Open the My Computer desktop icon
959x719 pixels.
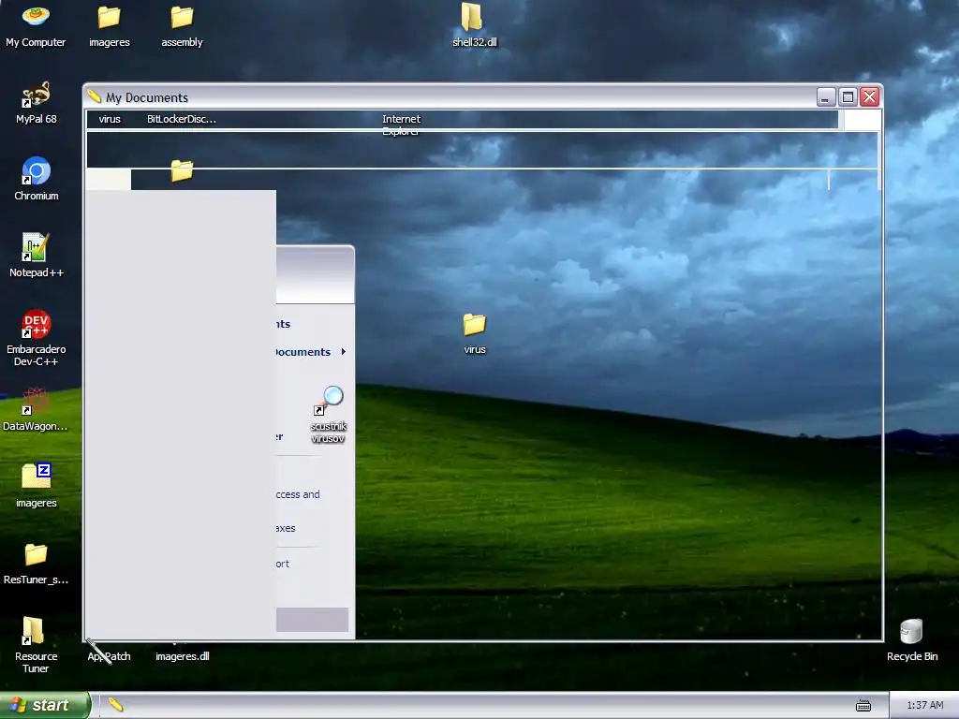click(36, 25)
